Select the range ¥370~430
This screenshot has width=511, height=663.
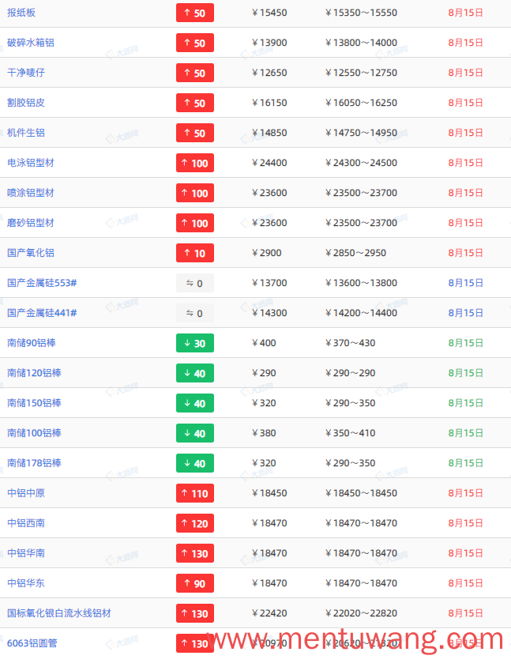(351, 343)
